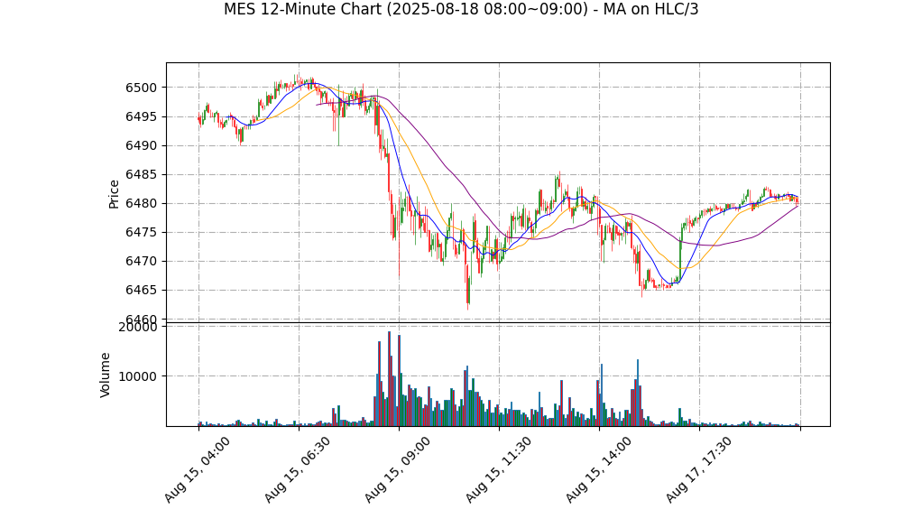Click the 6485 price axis label
Screen dimensions: 922x519
(x=141, y=175)
